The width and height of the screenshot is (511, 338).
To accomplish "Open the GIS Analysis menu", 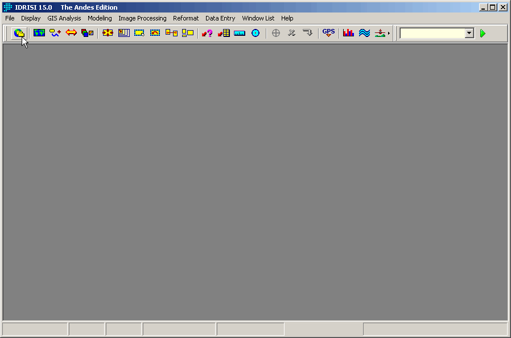I will (64, 18).
